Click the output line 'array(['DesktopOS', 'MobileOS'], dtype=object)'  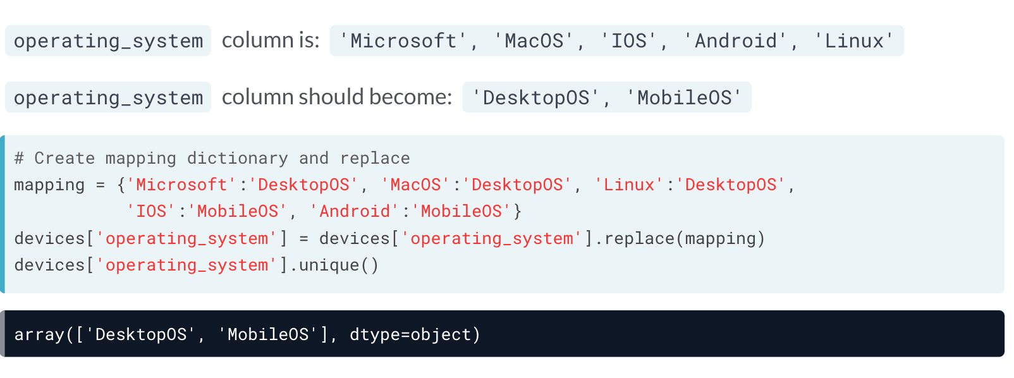coord(247,334)
